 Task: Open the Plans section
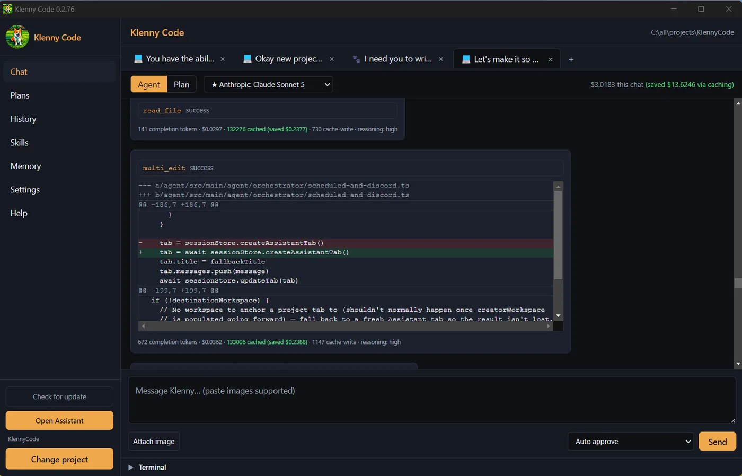click(59, 95)
